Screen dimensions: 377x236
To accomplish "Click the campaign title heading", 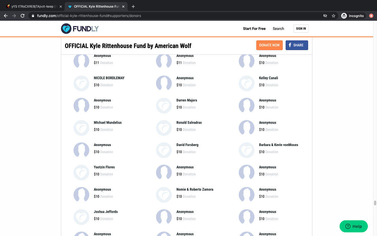I will 128,46.
